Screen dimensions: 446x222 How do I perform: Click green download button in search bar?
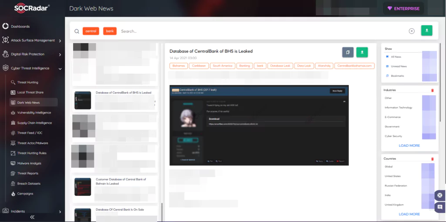coord(427,31)
